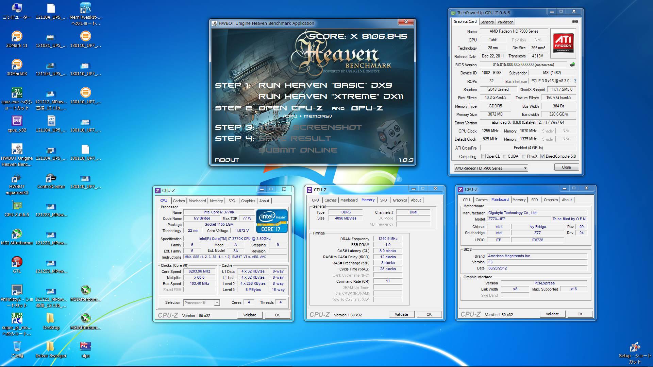Switch to the Sensors tab in GPU-Z
The image size is (653, 367).
pyautogui.click(x=487, y=22)
